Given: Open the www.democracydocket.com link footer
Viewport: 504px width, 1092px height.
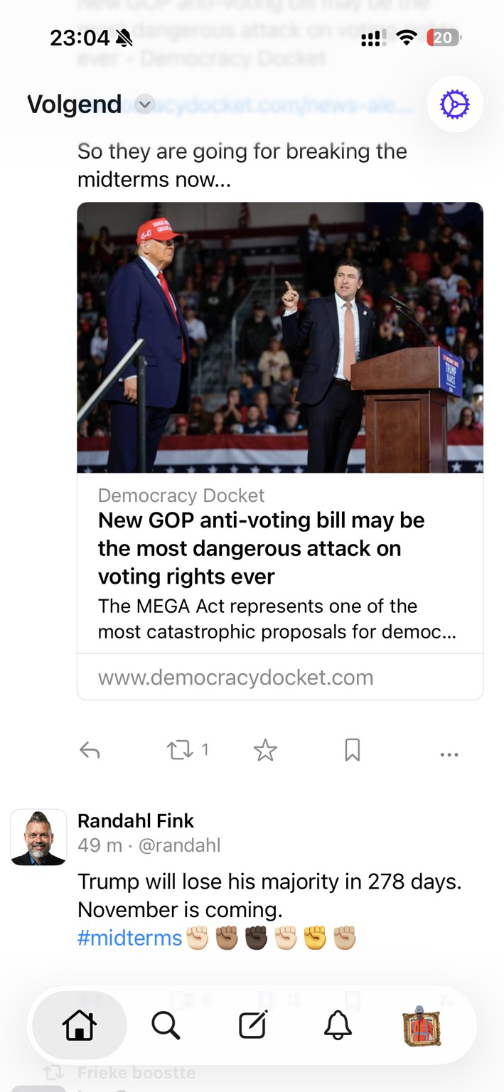Looking at the screenshot, I should (235, 677).
